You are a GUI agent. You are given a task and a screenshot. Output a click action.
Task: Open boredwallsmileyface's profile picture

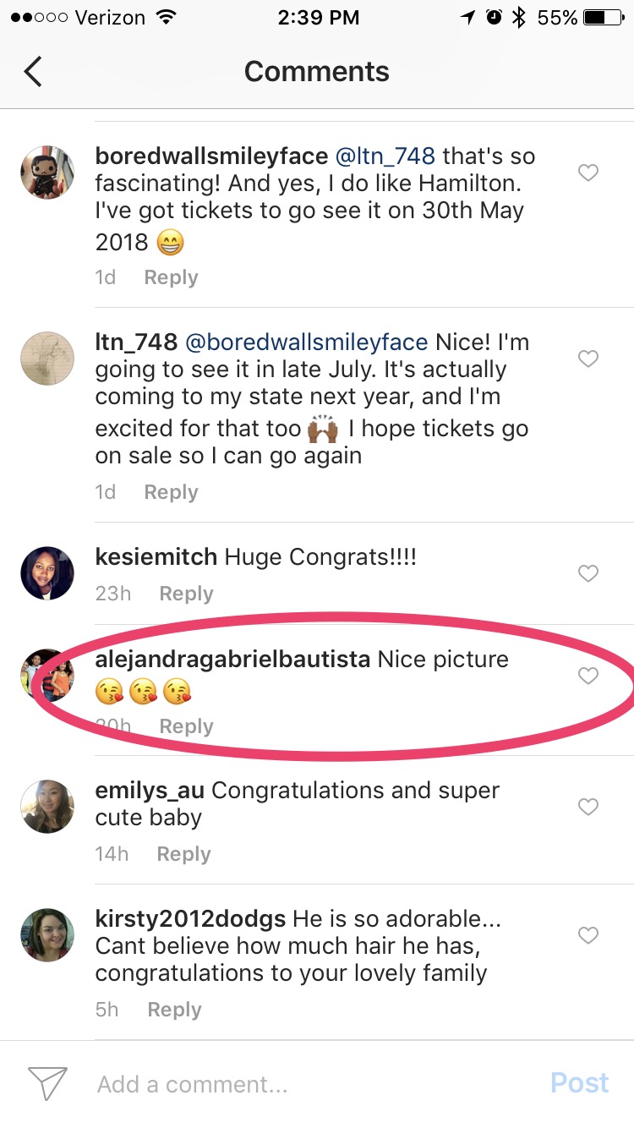pos(47,172)
